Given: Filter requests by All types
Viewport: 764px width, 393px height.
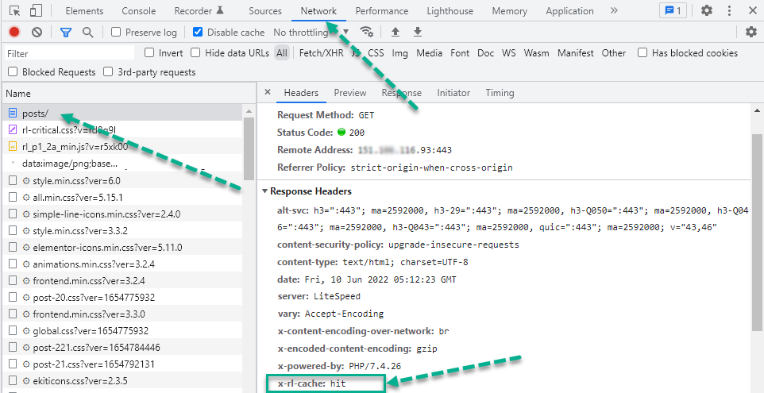Looking at the screenshot, I should [x=282, y=53].
